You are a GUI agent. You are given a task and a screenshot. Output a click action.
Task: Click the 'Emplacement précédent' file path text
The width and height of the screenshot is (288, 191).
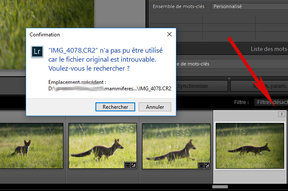pos(110,89)
